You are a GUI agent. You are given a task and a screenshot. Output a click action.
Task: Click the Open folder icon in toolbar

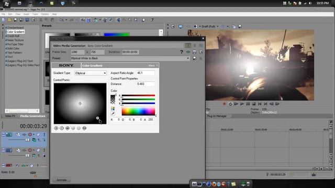click(x=9, y=20)
